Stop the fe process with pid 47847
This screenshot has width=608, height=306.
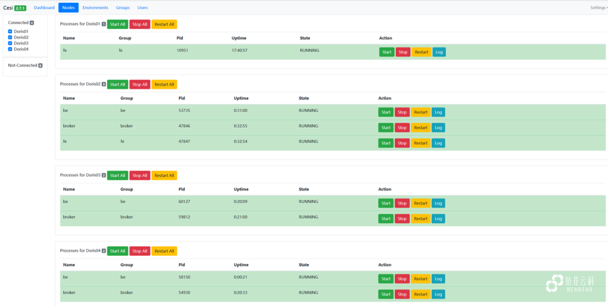402,143
